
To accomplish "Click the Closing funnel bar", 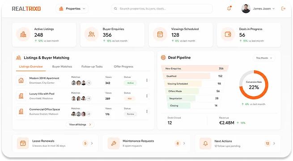I will pyautogui.click(x=179, y=106).
